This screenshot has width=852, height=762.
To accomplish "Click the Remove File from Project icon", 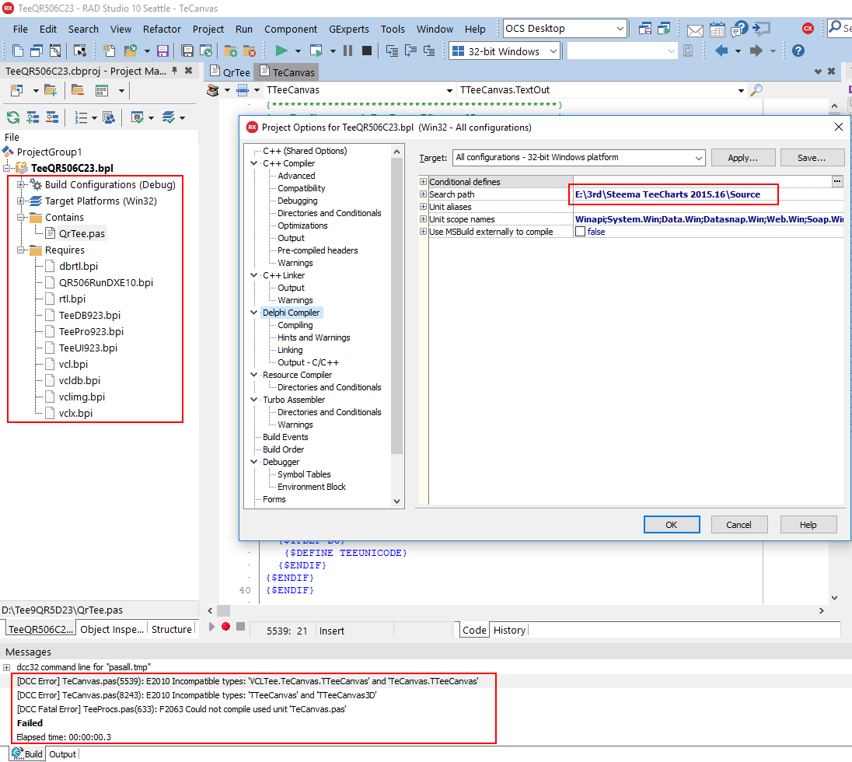I will click(250, 51).
